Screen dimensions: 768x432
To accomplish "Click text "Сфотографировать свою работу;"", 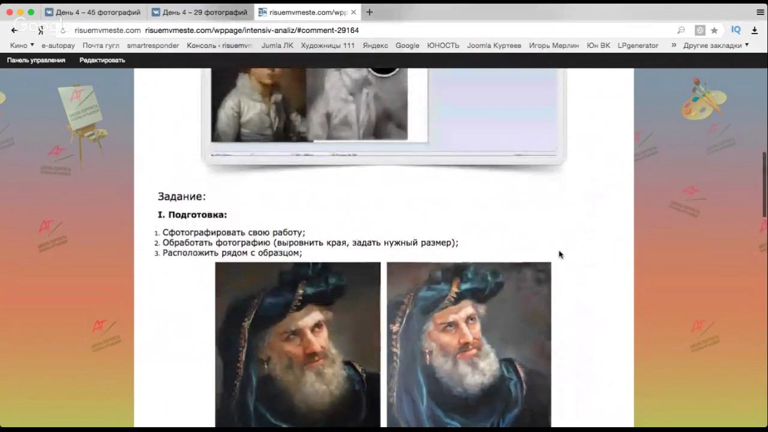I will point(233,233).
